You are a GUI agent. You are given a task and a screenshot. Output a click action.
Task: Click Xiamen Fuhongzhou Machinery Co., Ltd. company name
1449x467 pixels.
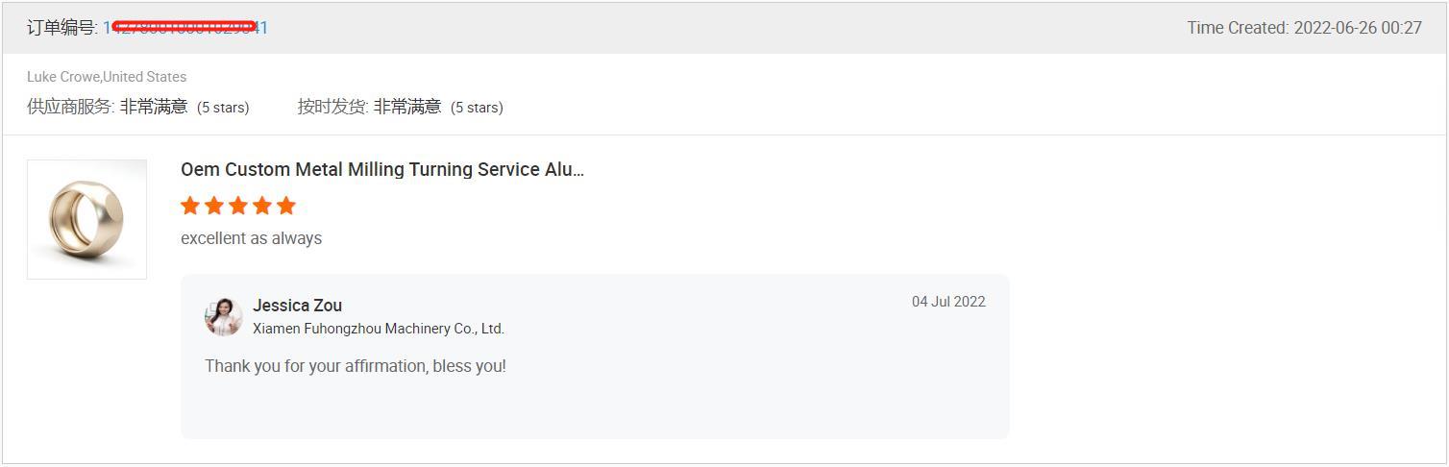click(379, 329)
